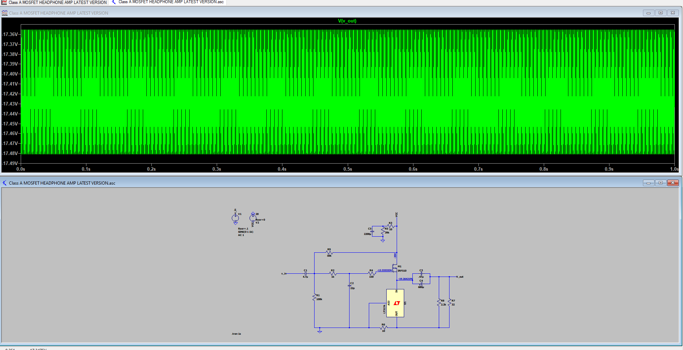Select capacitor C3 .47µ
This screenshot has height=350, width=683.
tap(421, 274)
